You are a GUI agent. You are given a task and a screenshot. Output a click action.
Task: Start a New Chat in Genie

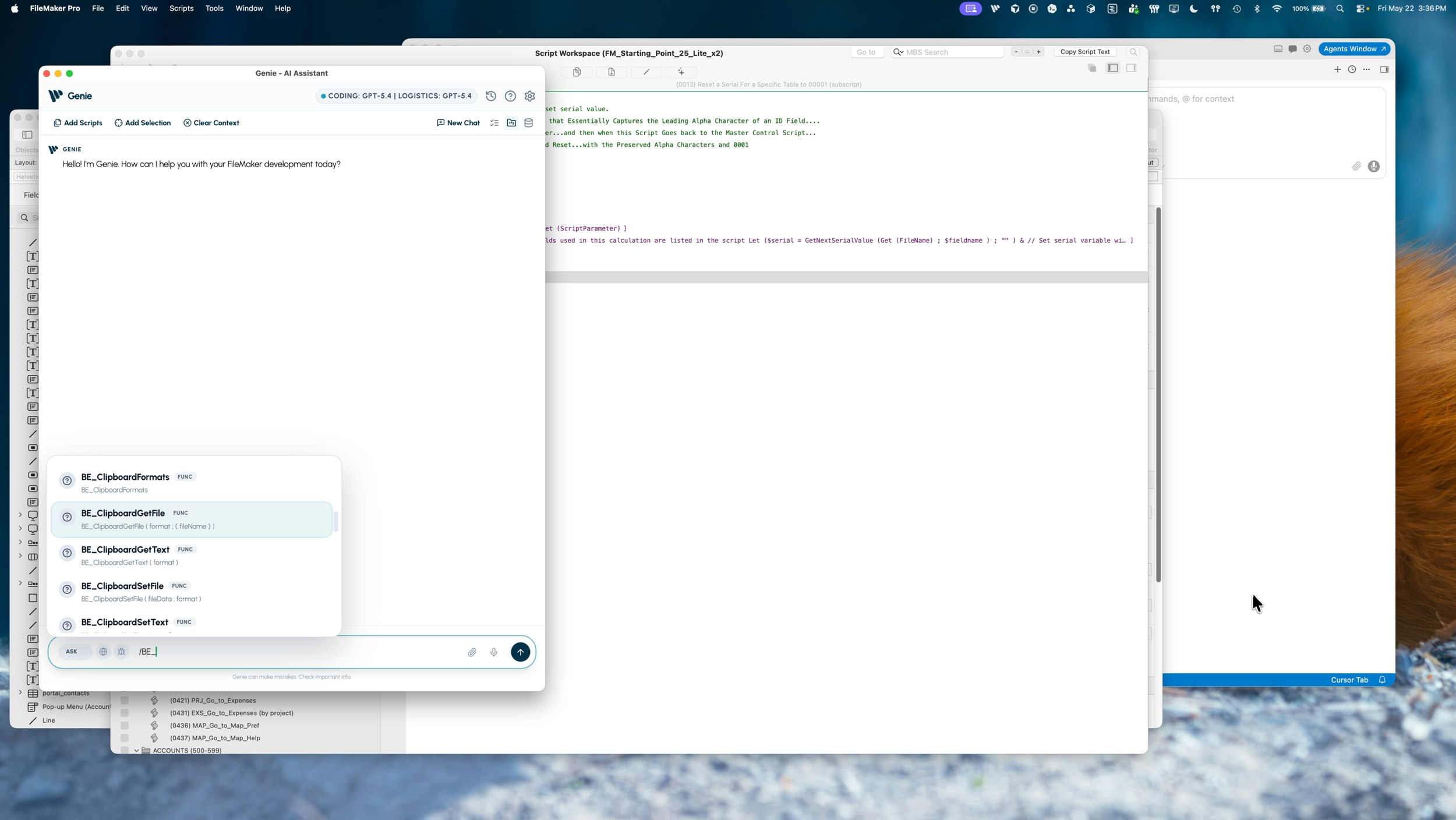(x=458, y=123)
